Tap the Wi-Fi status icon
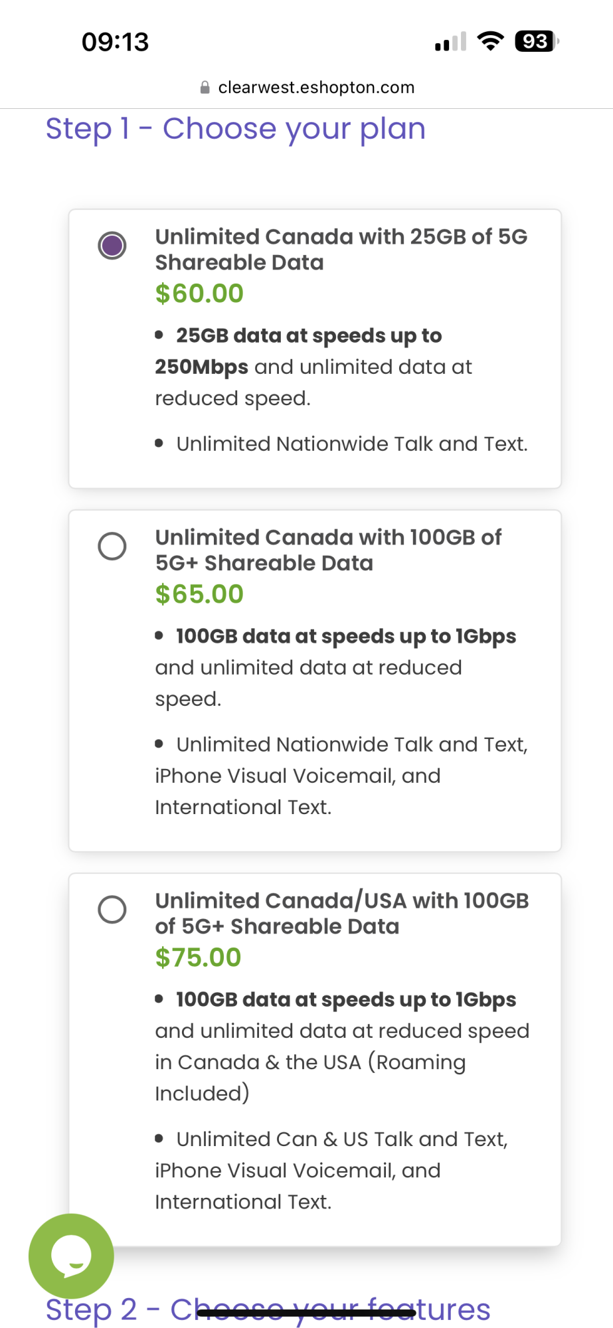The height and width of the screenshot is (1328, 613). (x=490, y=41)
